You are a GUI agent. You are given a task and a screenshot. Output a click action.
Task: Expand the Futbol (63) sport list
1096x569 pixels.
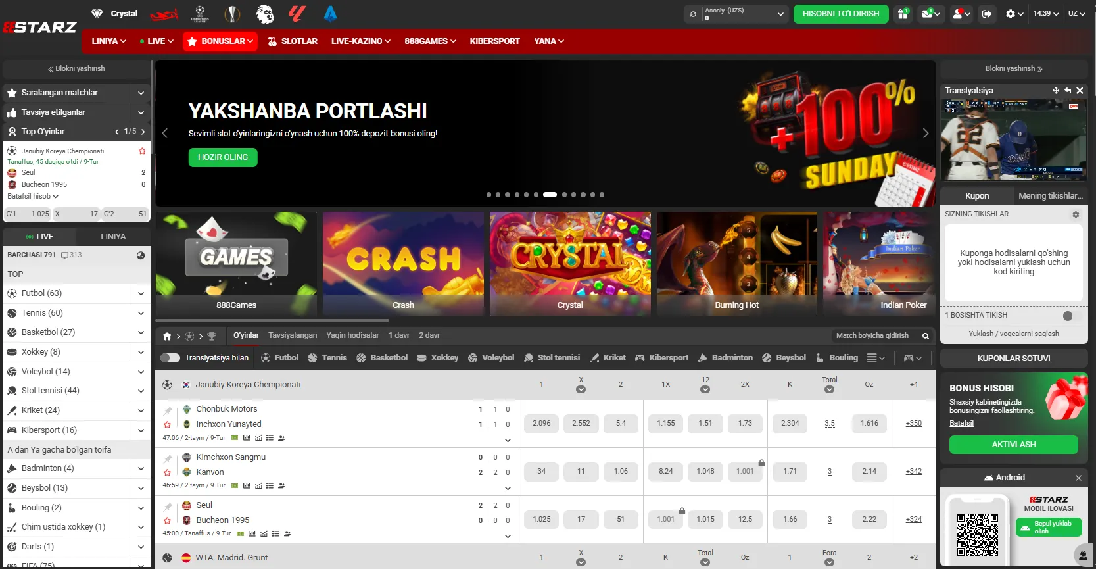point(141,294)
